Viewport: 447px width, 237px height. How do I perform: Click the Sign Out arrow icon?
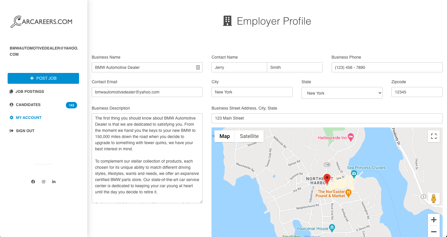click(x=11, y=131)
